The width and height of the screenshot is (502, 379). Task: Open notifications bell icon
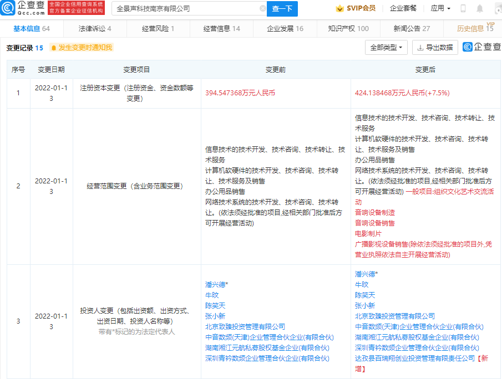[x=480, y=8]
